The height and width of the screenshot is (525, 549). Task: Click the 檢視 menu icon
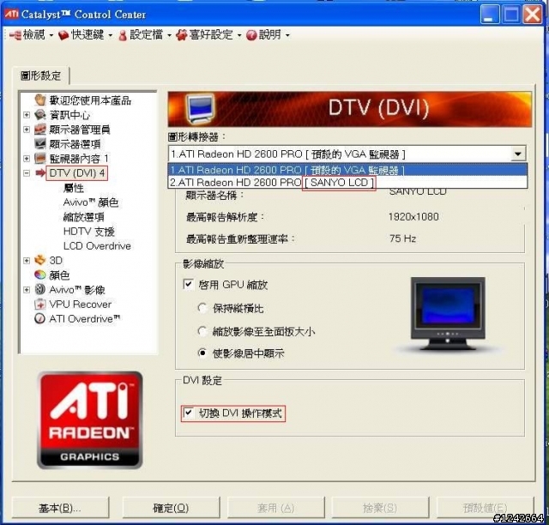pos(15,35)
